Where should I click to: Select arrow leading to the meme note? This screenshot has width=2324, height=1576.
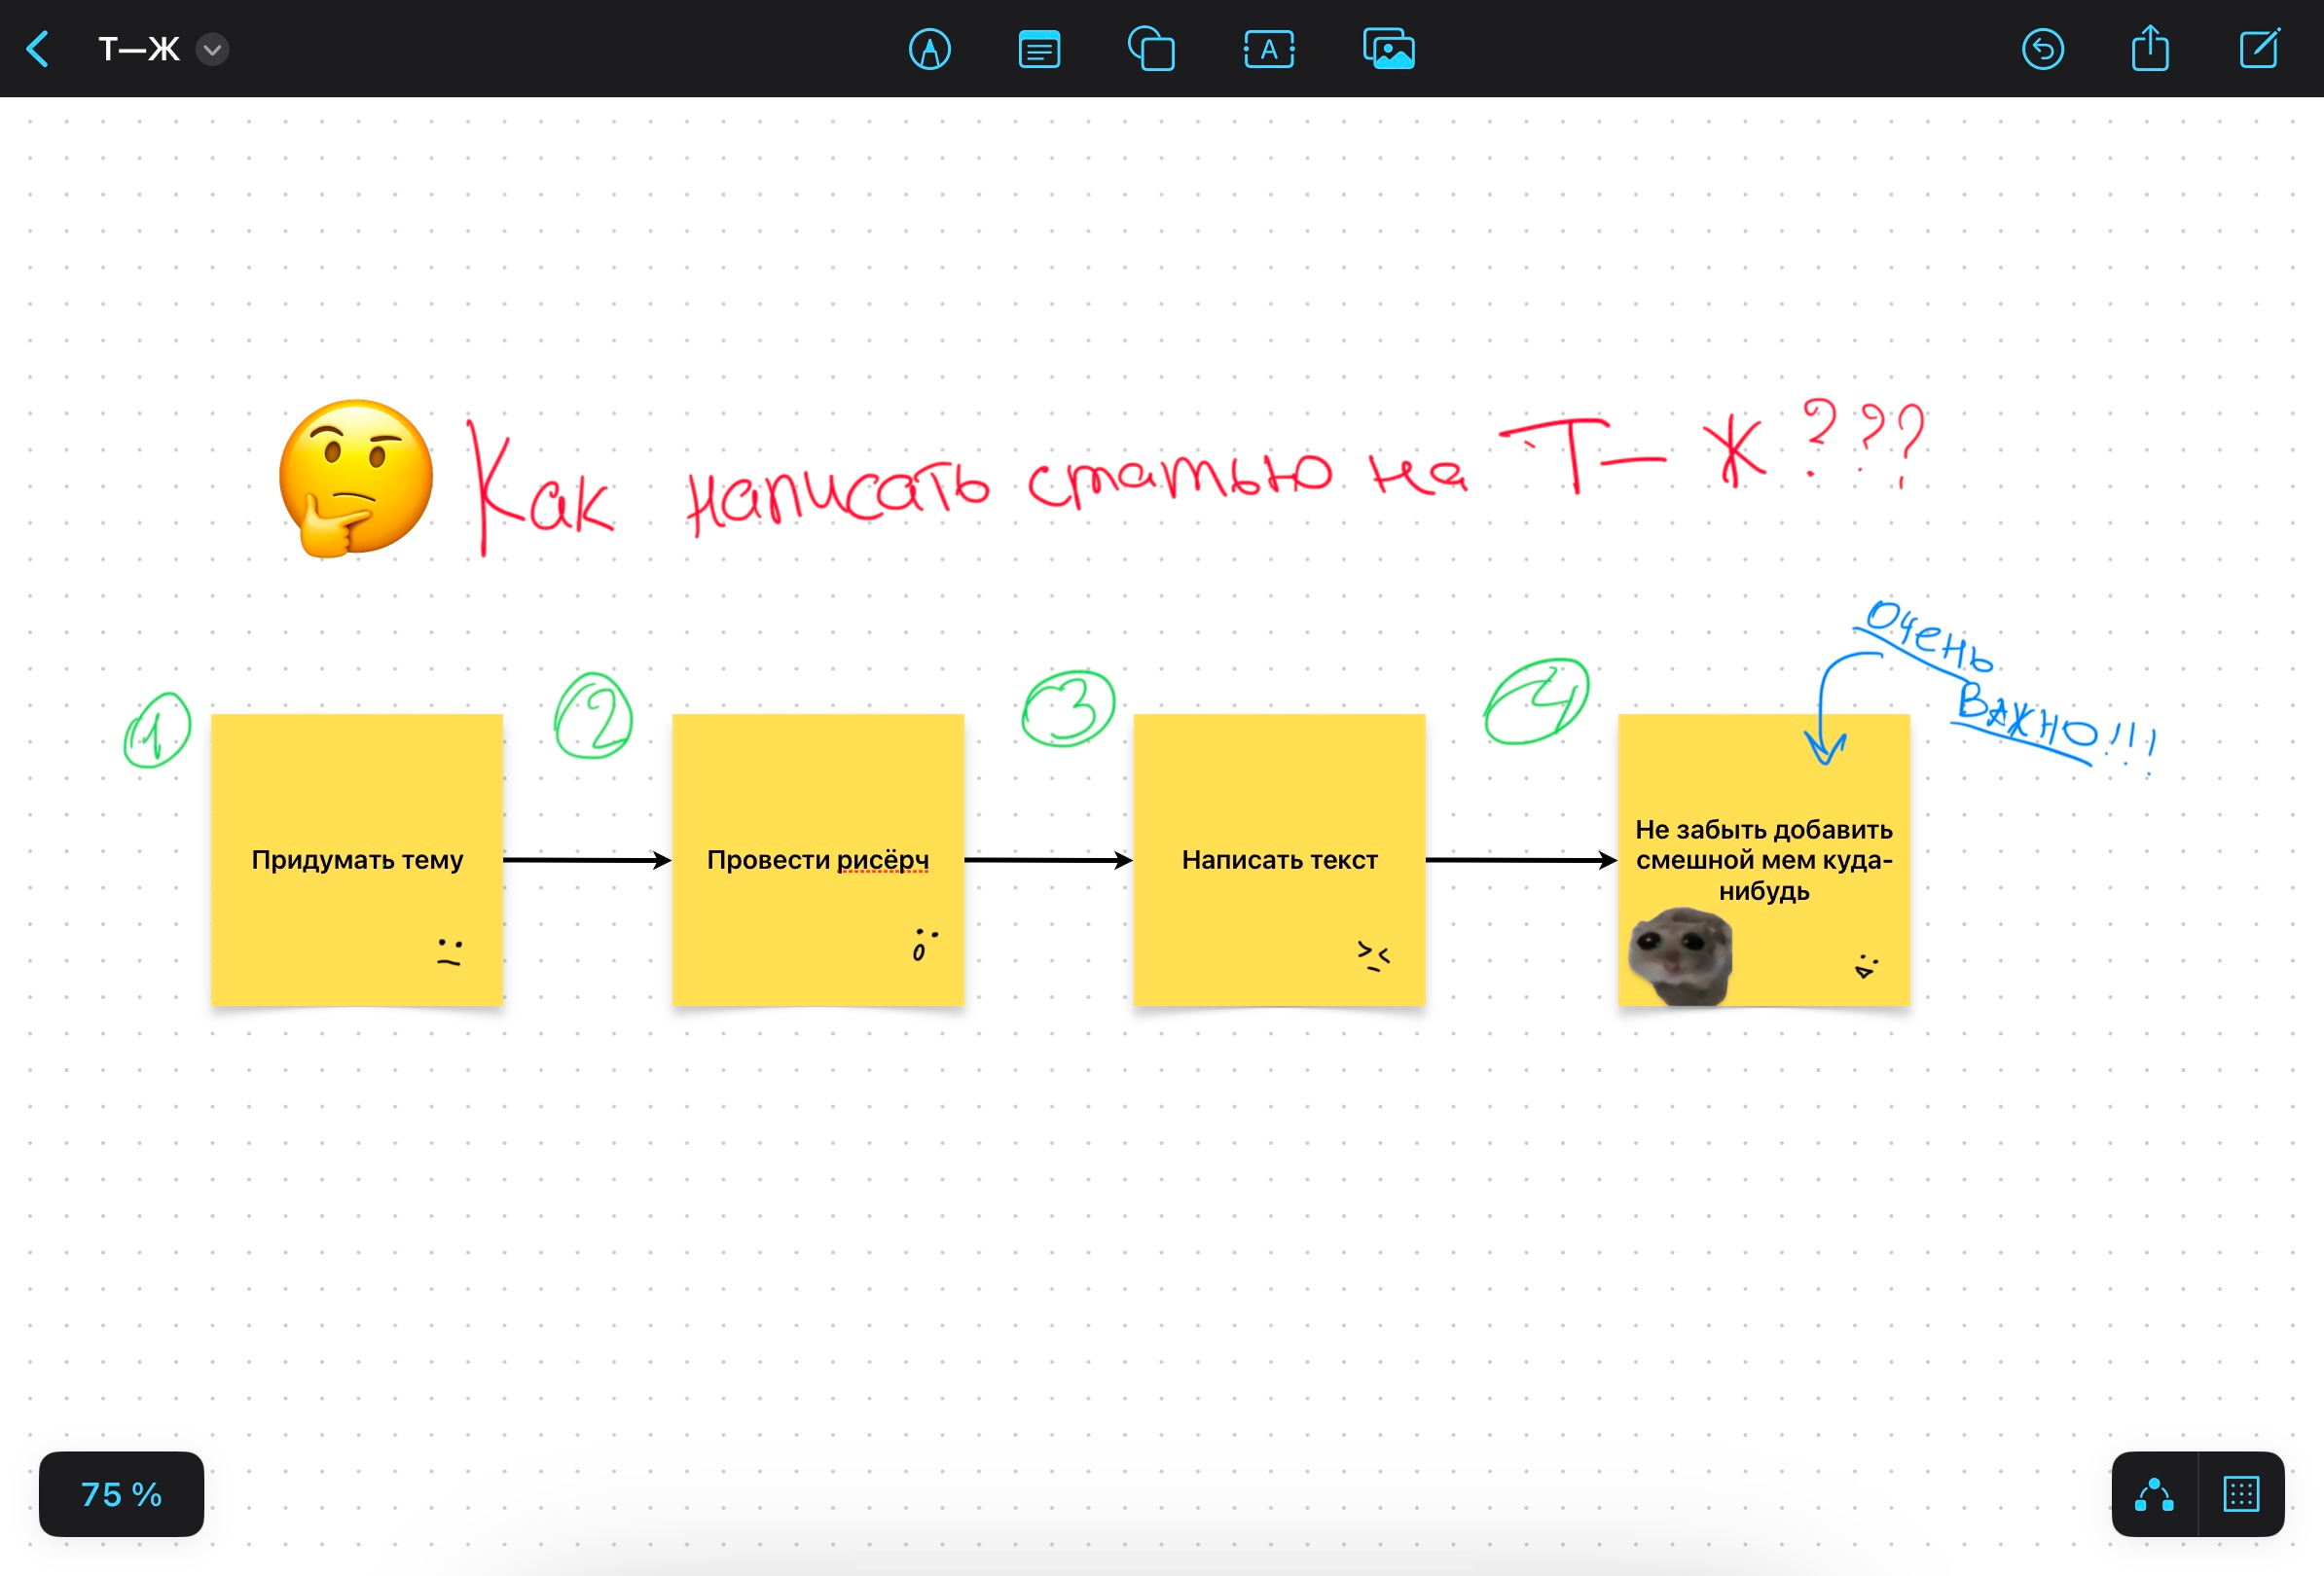point(1521,859)
